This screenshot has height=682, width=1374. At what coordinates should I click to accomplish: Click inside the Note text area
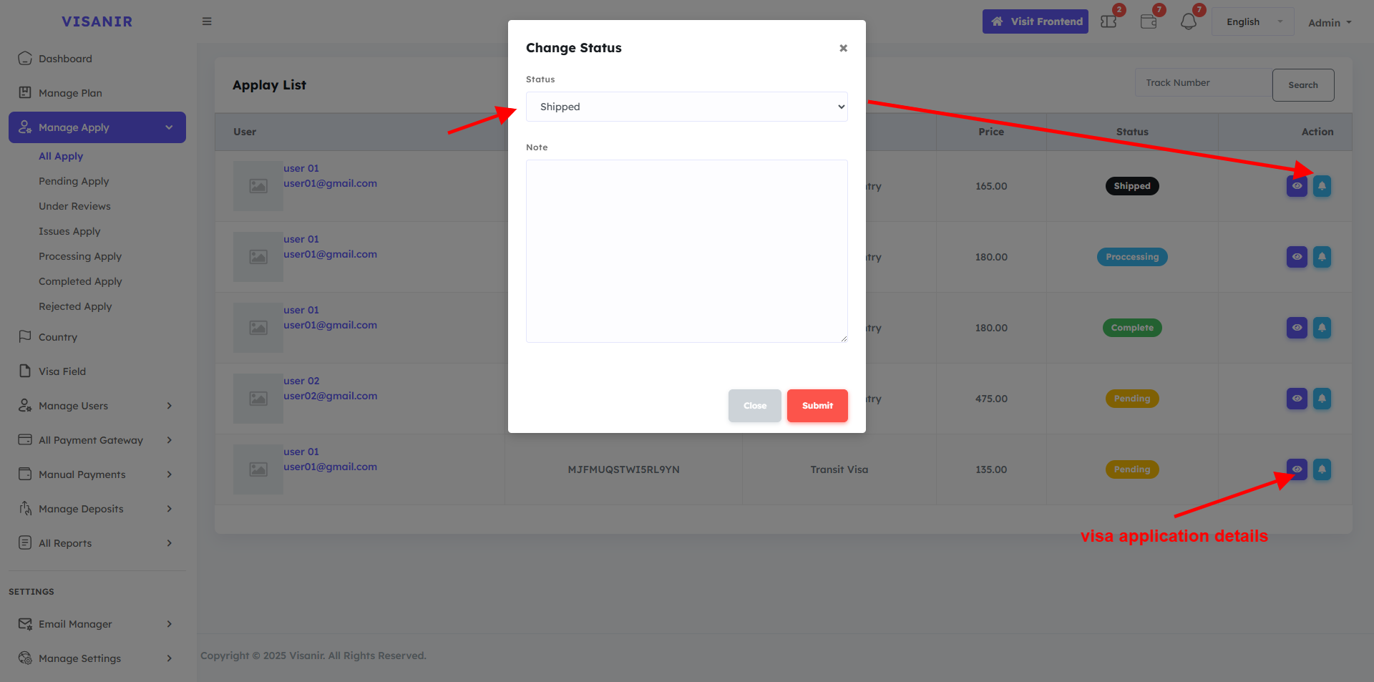[686, 250]
